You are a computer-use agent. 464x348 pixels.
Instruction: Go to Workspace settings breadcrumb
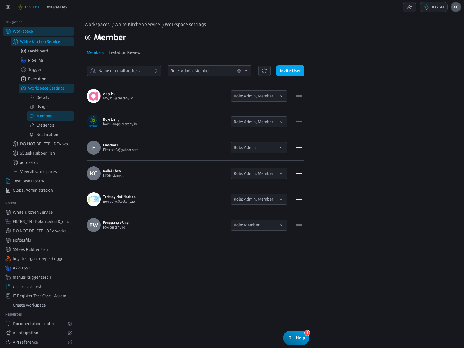(x=185, y=24)
